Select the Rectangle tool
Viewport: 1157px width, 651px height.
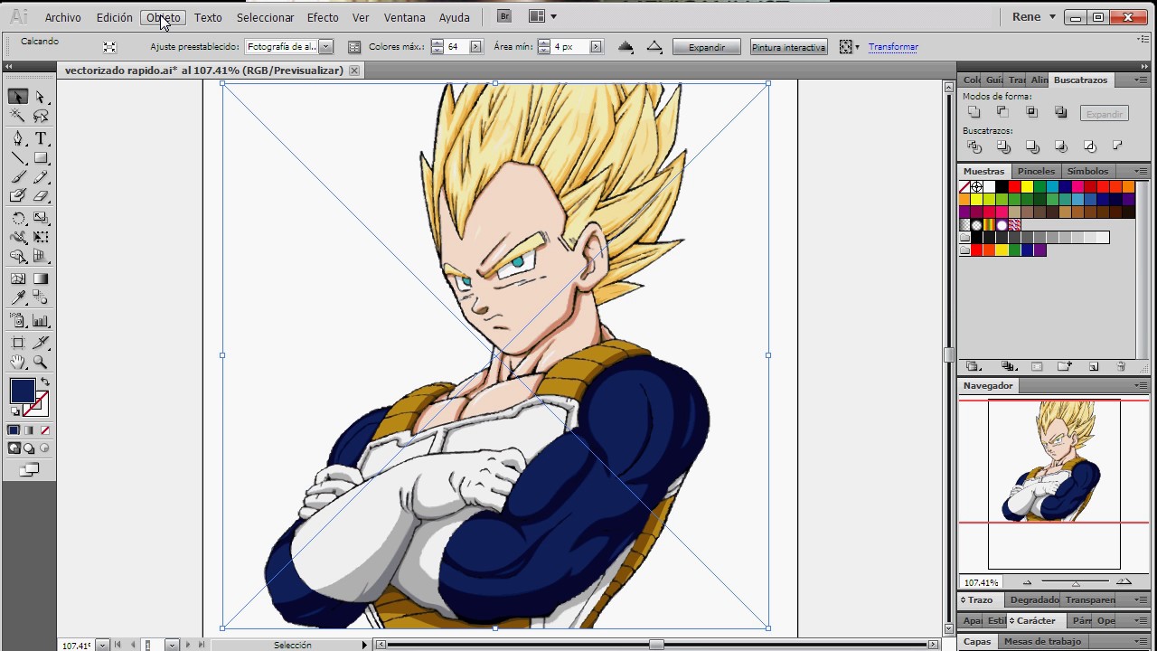pyautogui.click(x=41, y=158)
